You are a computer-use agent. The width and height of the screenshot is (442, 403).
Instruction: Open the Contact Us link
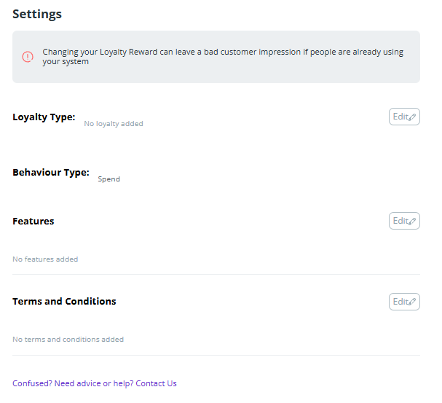(156, 383)
